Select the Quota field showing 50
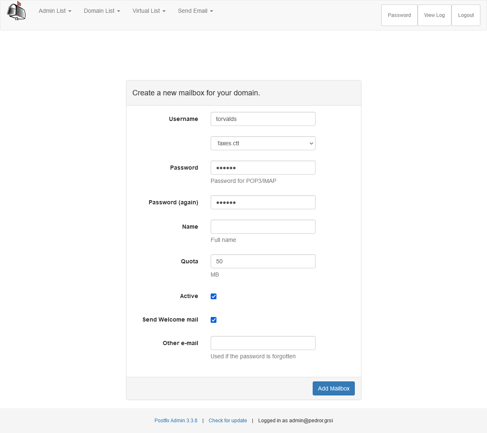Screen dimensions: 487x433 (x=263, y=261)
